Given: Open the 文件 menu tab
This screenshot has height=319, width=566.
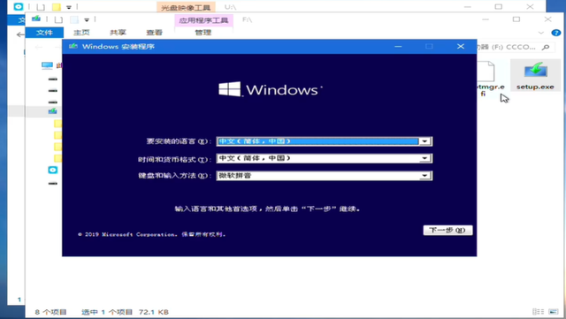Looking at the screenshot, I should (x=44, y=33).
